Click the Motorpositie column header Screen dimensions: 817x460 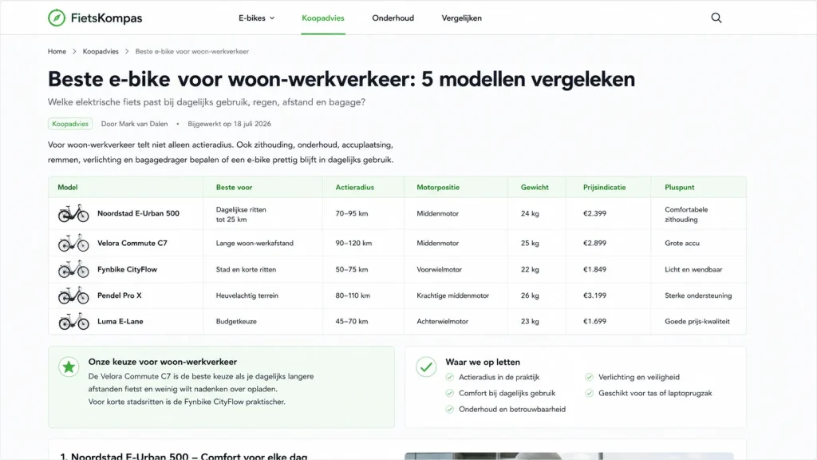tap(438, 187)
